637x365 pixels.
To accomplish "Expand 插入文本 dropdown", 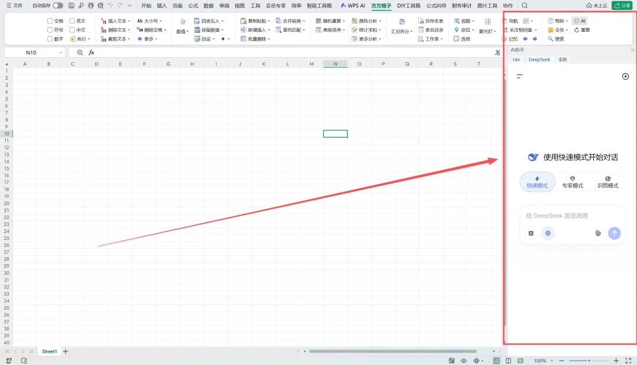I will tap(116, 21).
